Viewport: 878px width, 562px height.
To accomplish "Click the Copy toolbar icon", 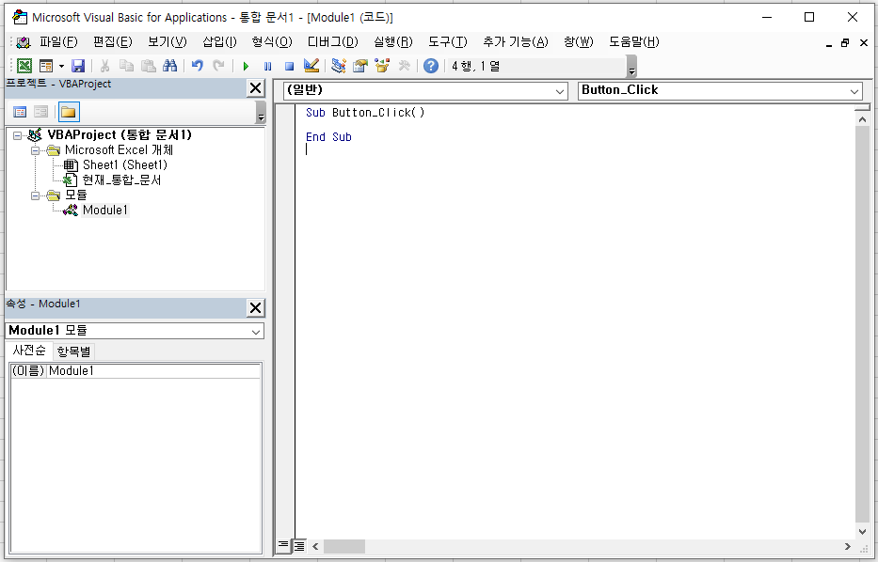I will [x=126, y=66].
